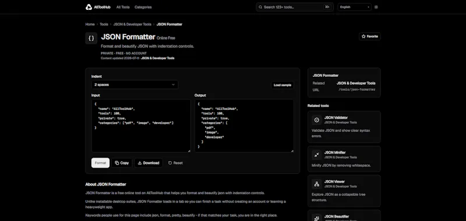
Task: Open the All Tools nav item
Action: pos(123,7)
